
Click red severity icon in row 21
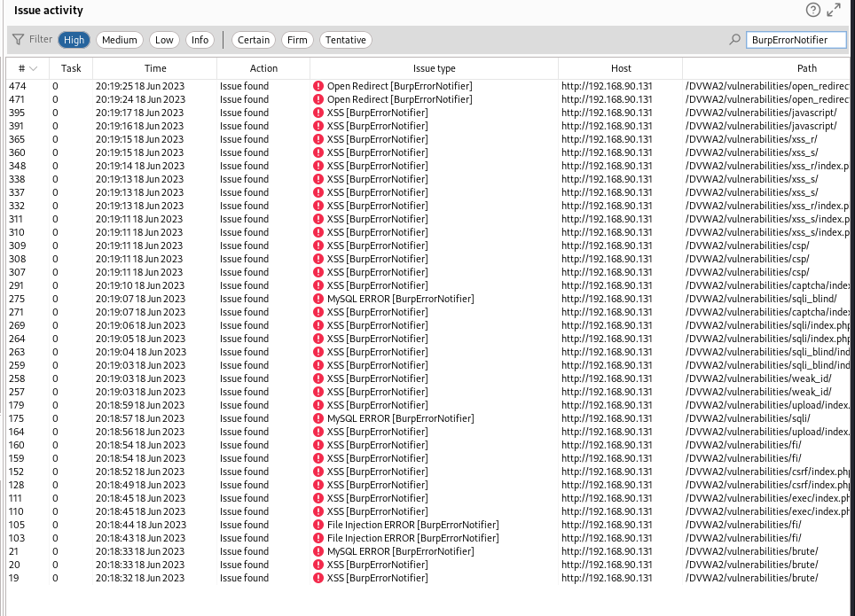click(x=318, y=551)
